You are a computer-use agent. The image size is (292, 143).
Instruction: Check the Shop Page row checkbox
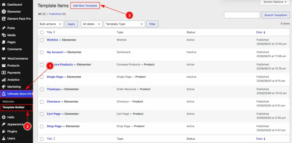pos(42,126)
